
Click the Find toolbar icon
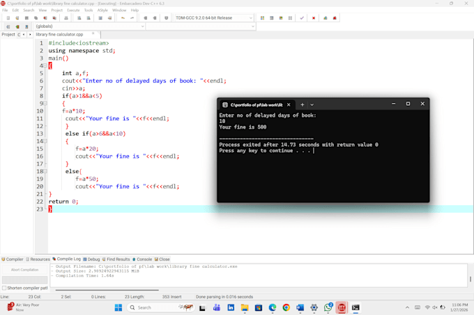[x=79, y=18]
